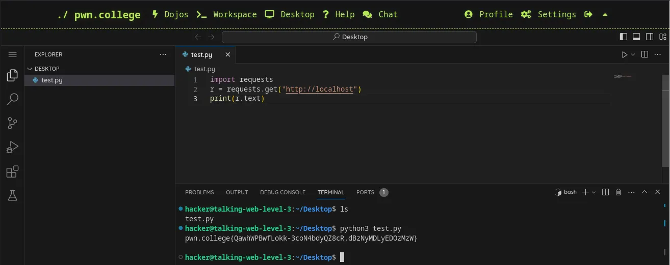The height and width of the screenshot is (265, 670).
Task: Switch to the TERMINAL panel tab
Action: point(331,192)
